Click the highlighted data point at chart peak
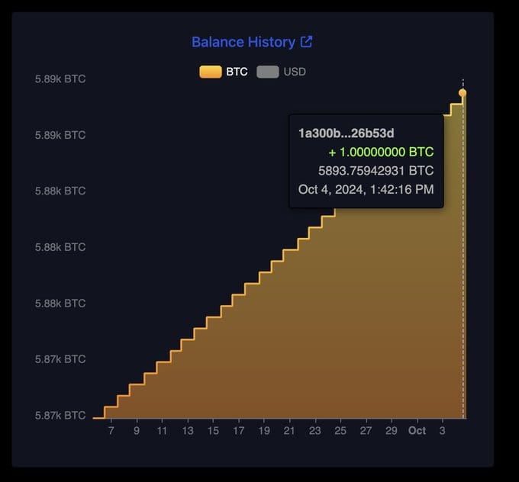This screenshot has width=519, height=482. 463,93
